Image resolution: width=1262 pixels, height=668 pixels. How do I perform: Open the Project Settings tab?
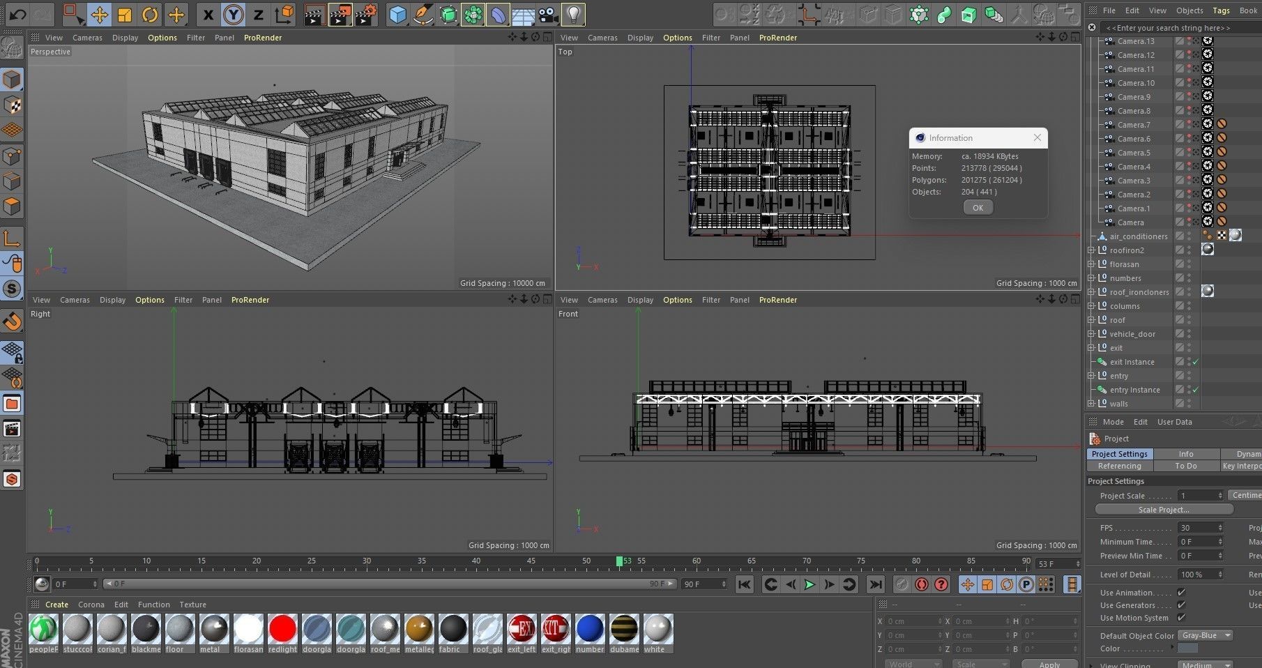(x=1119, y=454)
